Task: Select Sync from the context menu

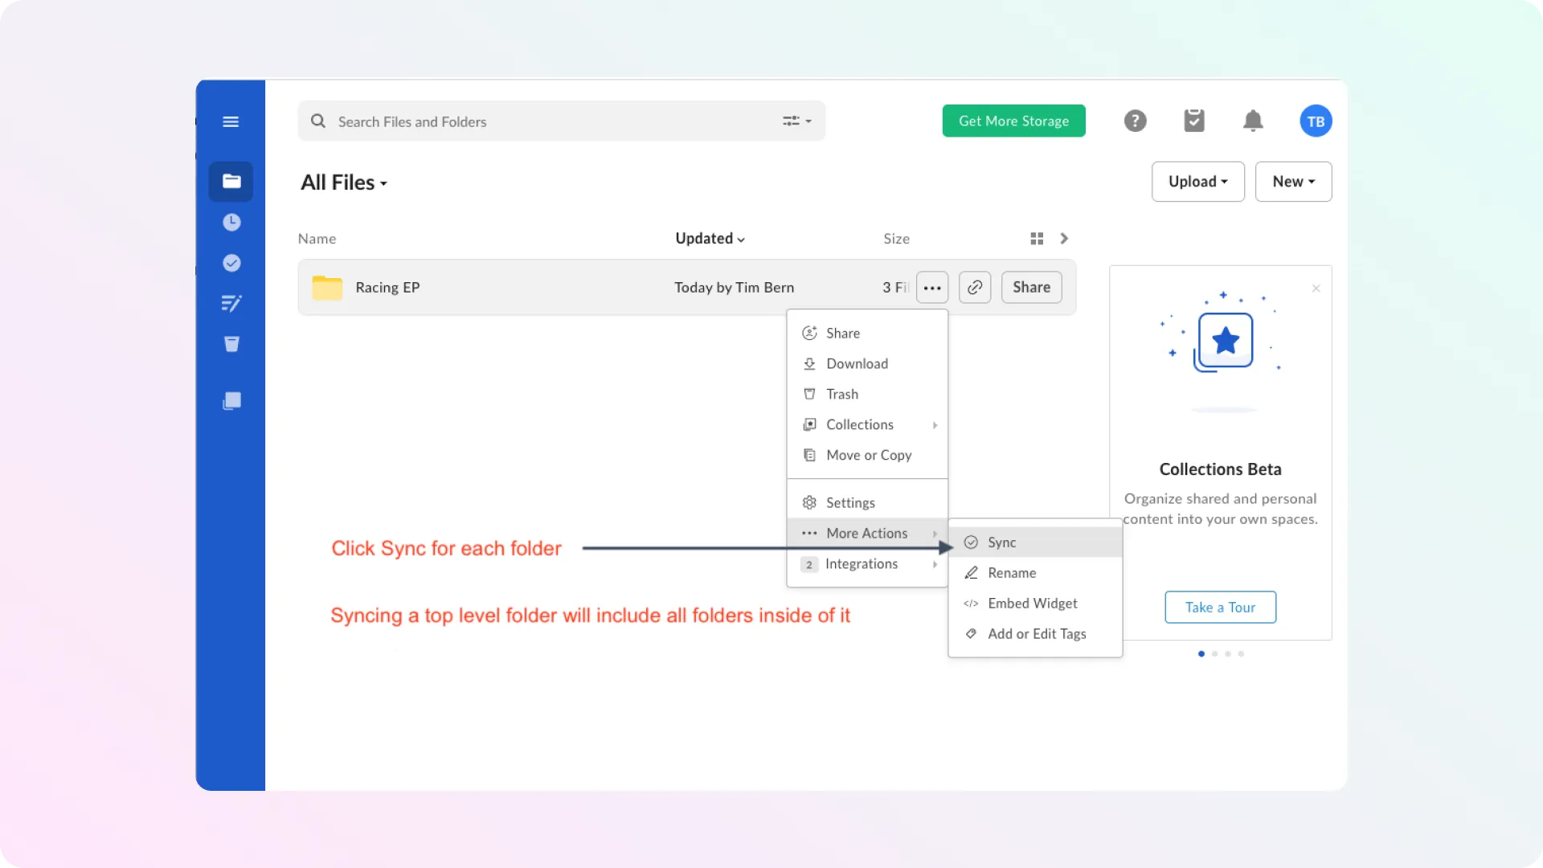Action: tap(1001, 542)
